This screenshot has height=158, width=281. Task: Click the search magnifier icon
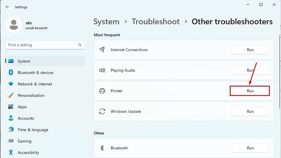[x=80, y=45]
